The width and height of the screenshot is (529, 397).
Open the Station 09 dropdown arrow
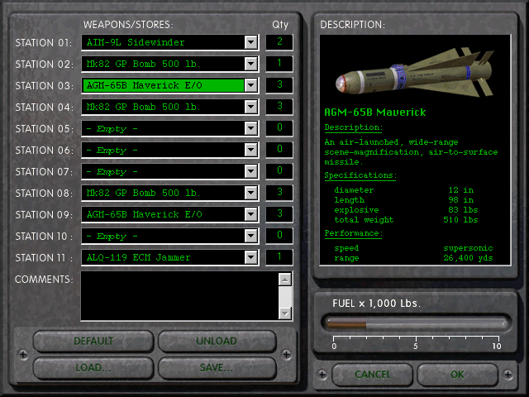[x=251, y=214]
